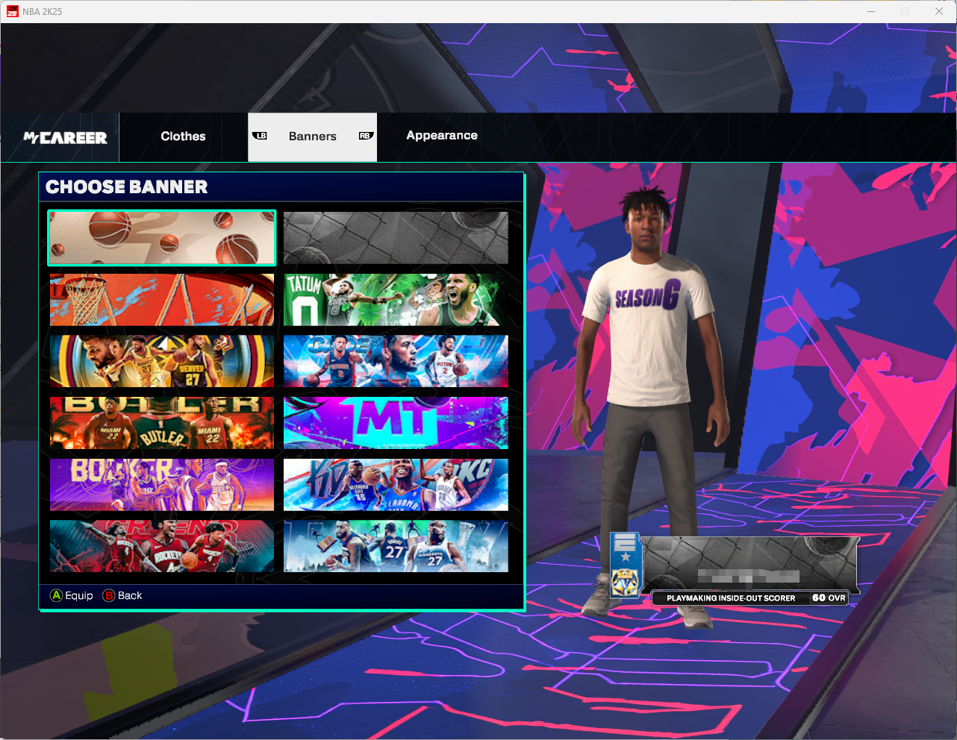
Task: Click the NBA 2K25 app icon in title bar
Action: coord(12,11)
